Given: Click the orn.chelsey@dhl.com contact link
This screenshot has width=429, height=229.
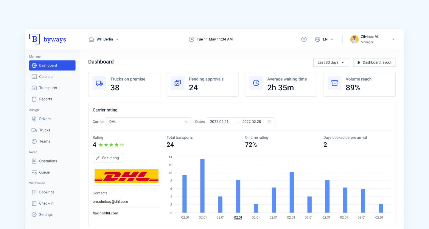Looking at the screenshot, I should tap(110, 202).
